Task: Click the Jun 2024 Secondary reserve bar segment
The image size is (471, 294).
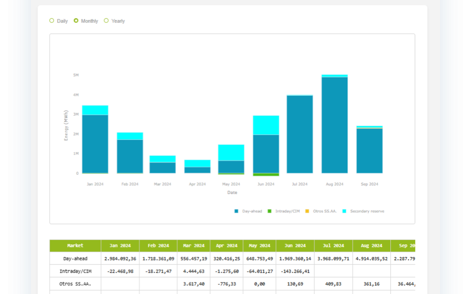Action: click(266, 125)
